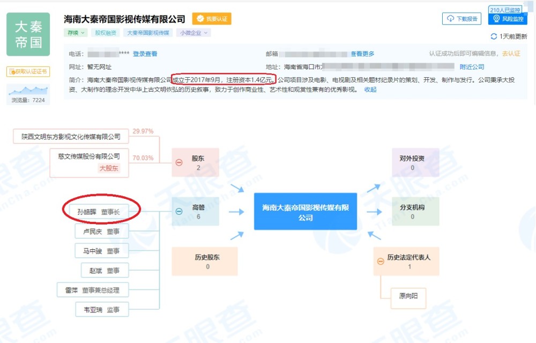Click the 风险监控 button
This screenshot has height=343, width=536.
[508, 19]
